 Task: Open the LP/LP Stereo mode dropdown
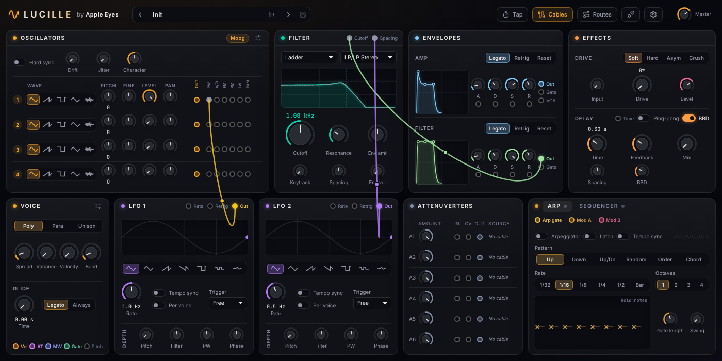tap(368, 57)
